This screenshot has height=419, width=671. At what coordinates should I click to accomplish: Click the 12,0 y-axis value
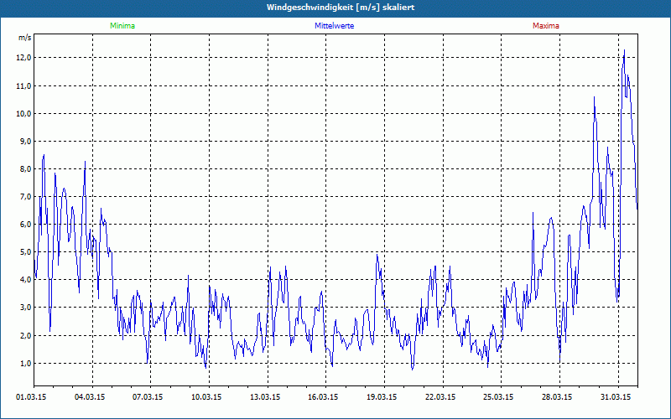25,58
